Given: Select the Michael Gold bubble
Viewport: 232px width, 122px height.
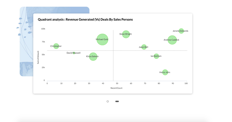Looking at the screenshot, I should click(102, 39).
